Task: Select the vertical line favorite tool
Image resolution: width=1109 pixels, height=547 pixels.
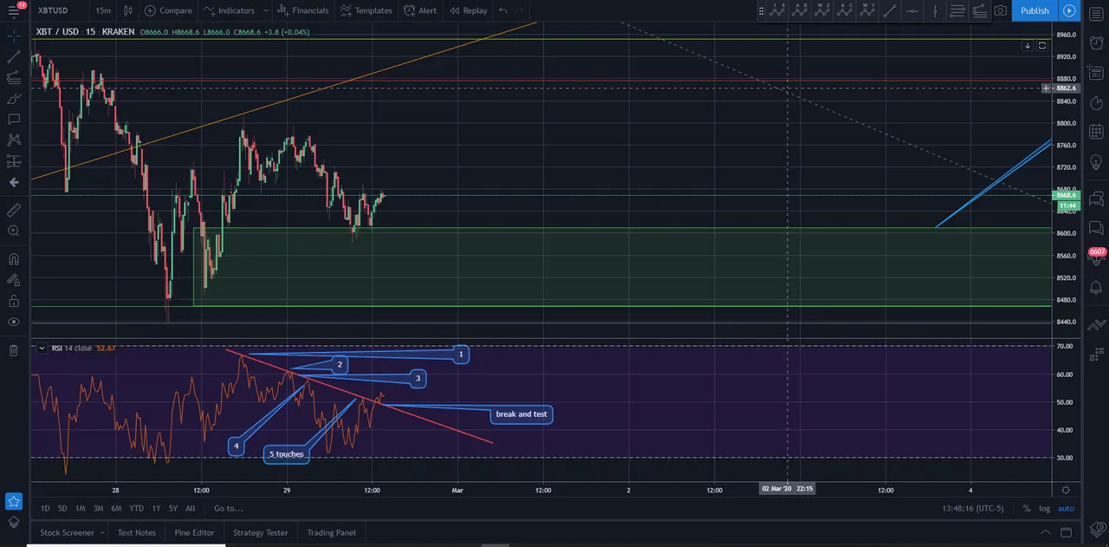Action: click(935, 10)
